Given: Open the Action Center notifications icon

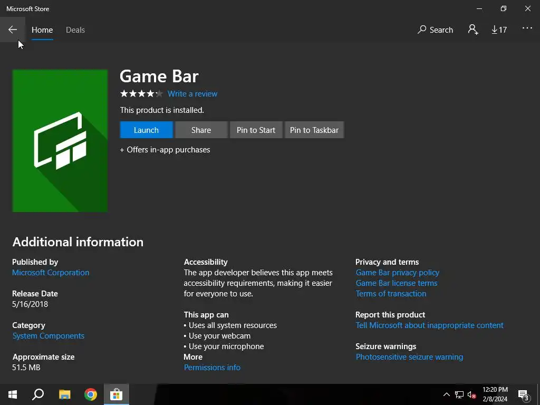Looking at the screenshot, I should point(524,395).
